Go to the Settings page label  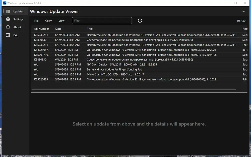[18, 19]
